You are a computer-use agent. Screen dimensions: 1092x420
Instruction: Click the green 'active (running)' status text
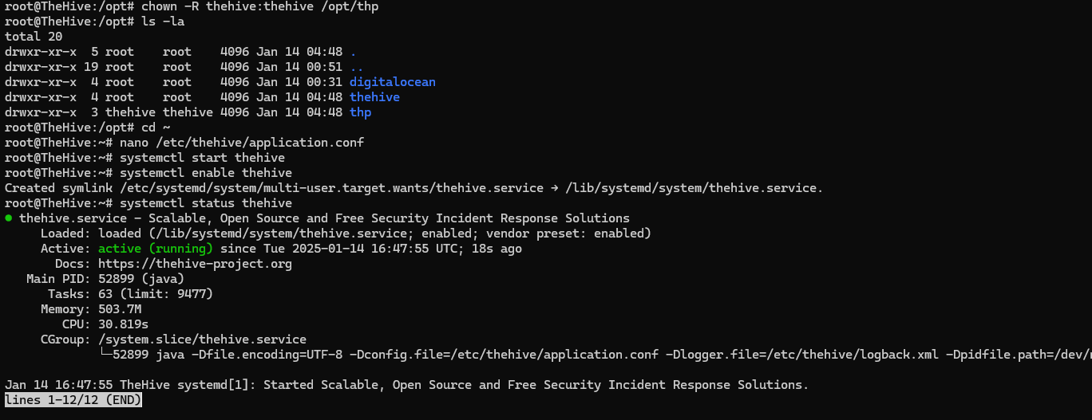coord(156,249)
